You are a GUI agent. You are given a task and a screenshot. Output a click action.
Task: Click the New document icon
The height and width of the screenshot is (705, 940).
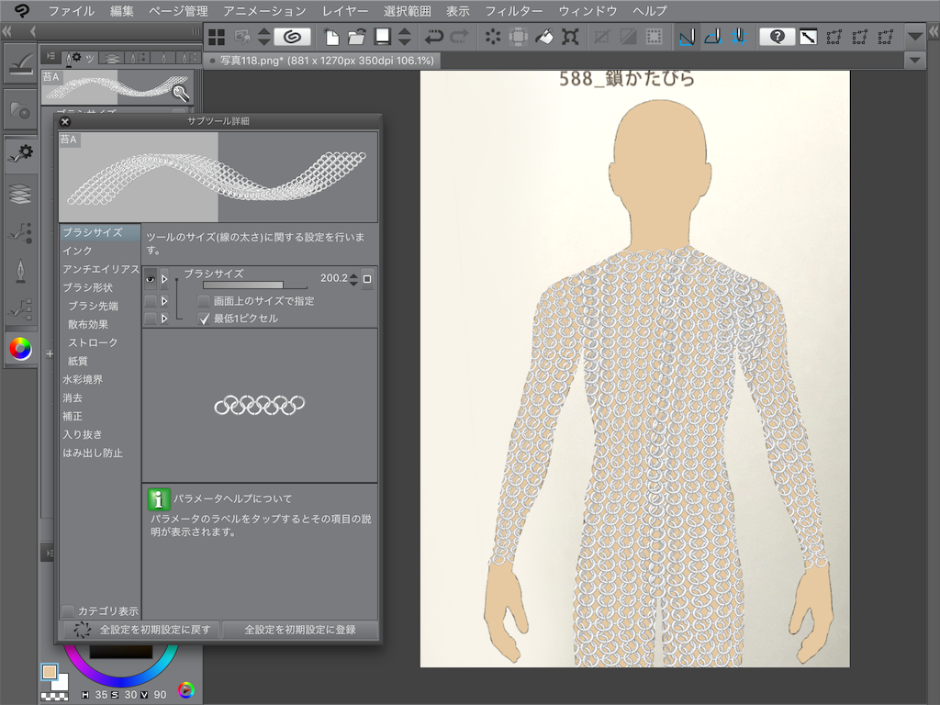(330, 37)
